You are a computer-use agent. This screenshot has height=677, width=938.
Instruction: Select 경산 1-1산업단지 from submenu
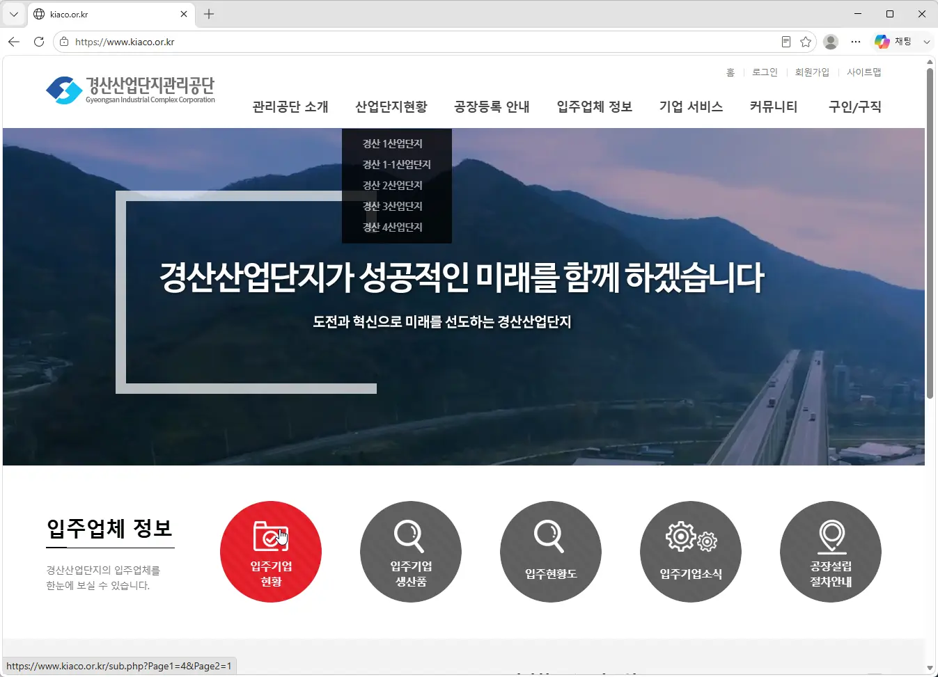point(397,164)
